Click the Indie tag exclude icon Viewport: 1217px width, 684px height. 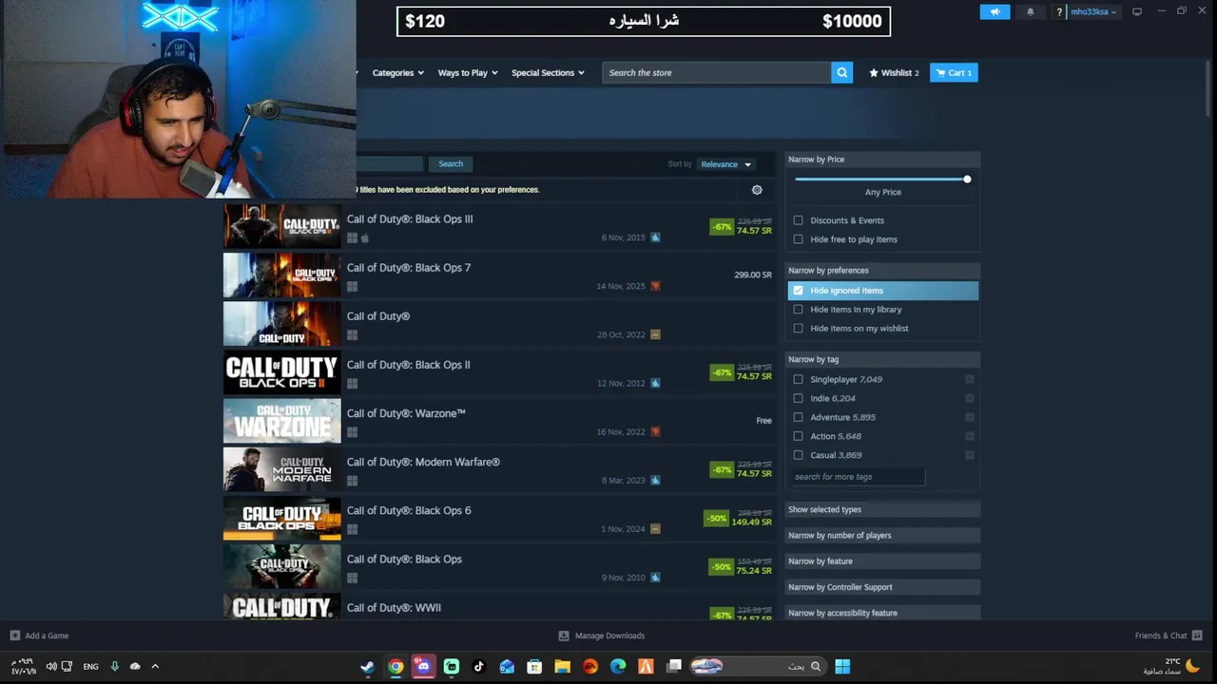click(x=970, y=398)
